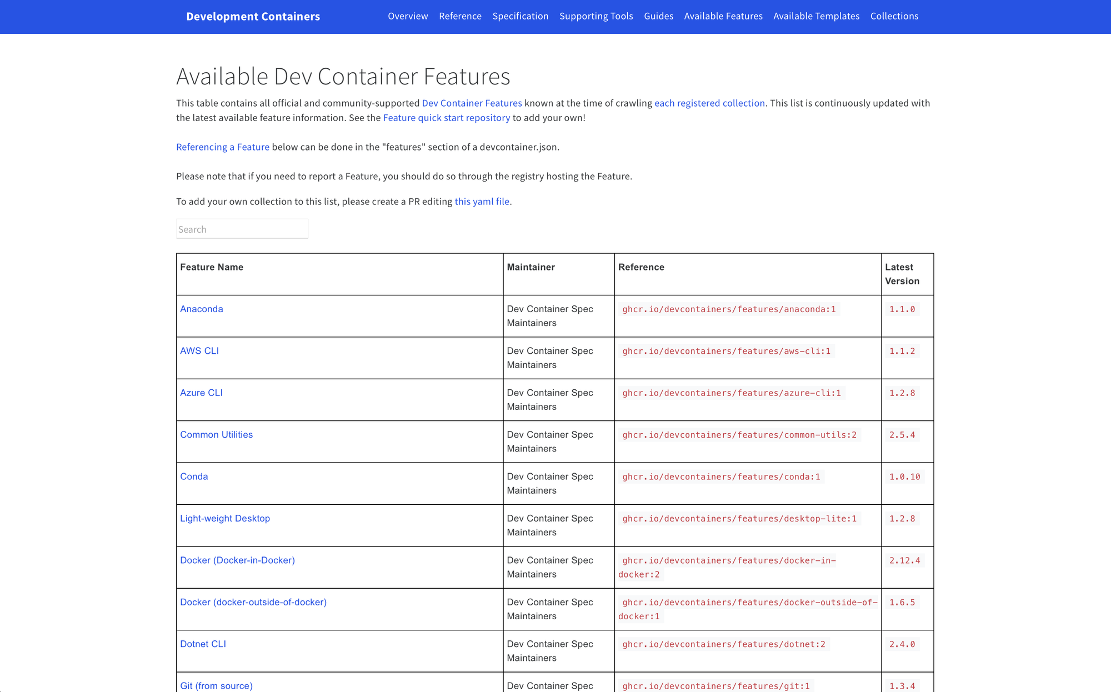Open each registered collection link
Image resolution: width=1111 pixels, height=692 pixels.
click(x=709, y=103)
